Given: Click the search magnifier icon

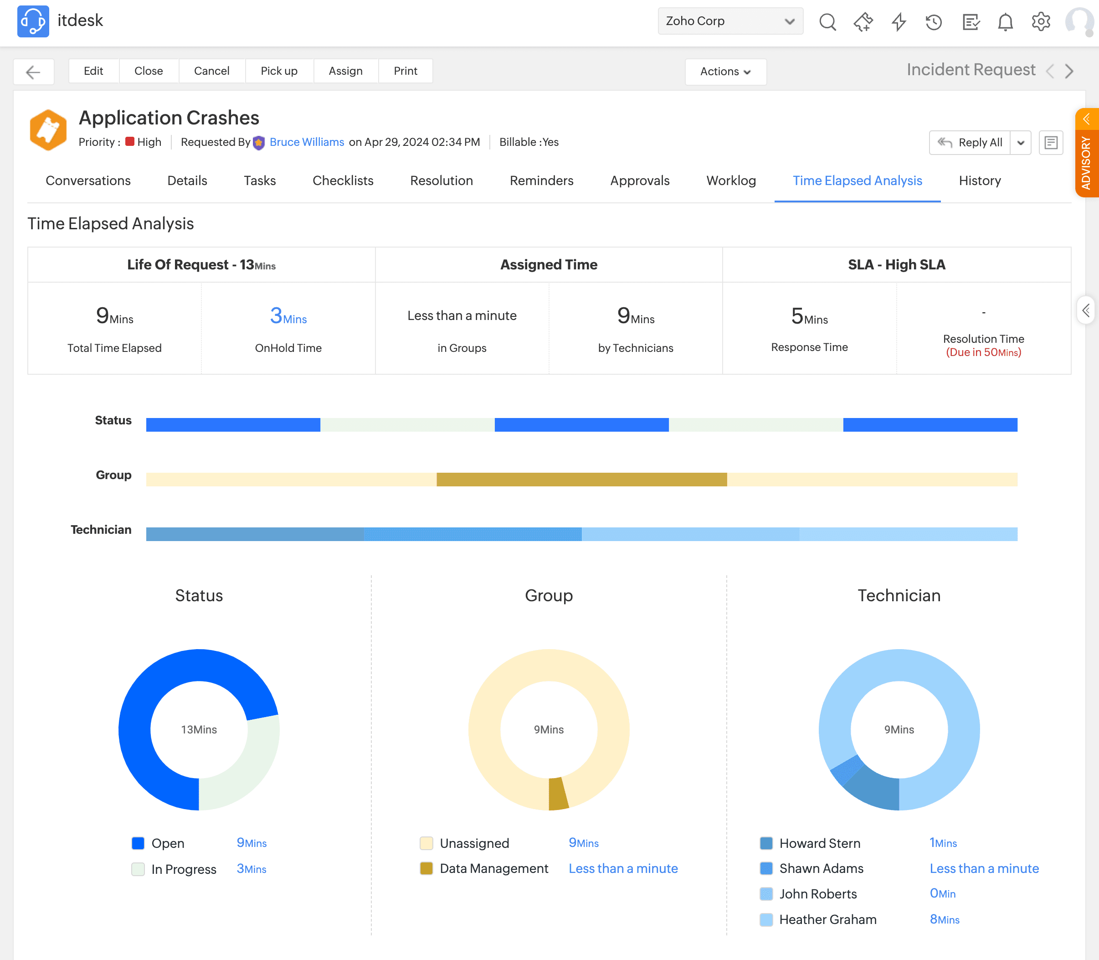Looking at the screenshot, I should tap(827, 22).
